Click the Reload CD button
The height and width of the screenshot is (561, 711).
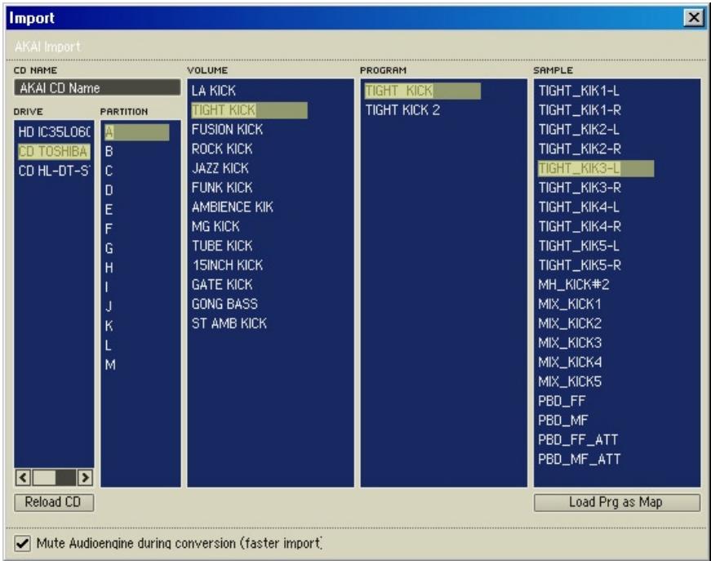coord(54,502)
